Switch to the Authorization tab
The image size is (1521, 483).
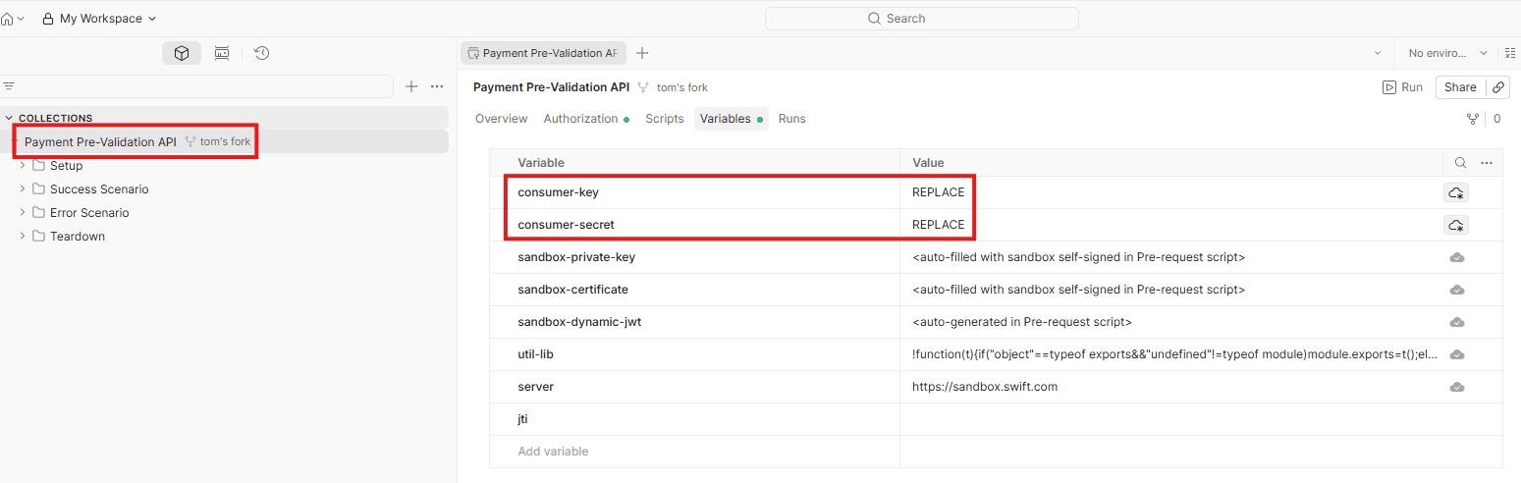click(586, 119)
